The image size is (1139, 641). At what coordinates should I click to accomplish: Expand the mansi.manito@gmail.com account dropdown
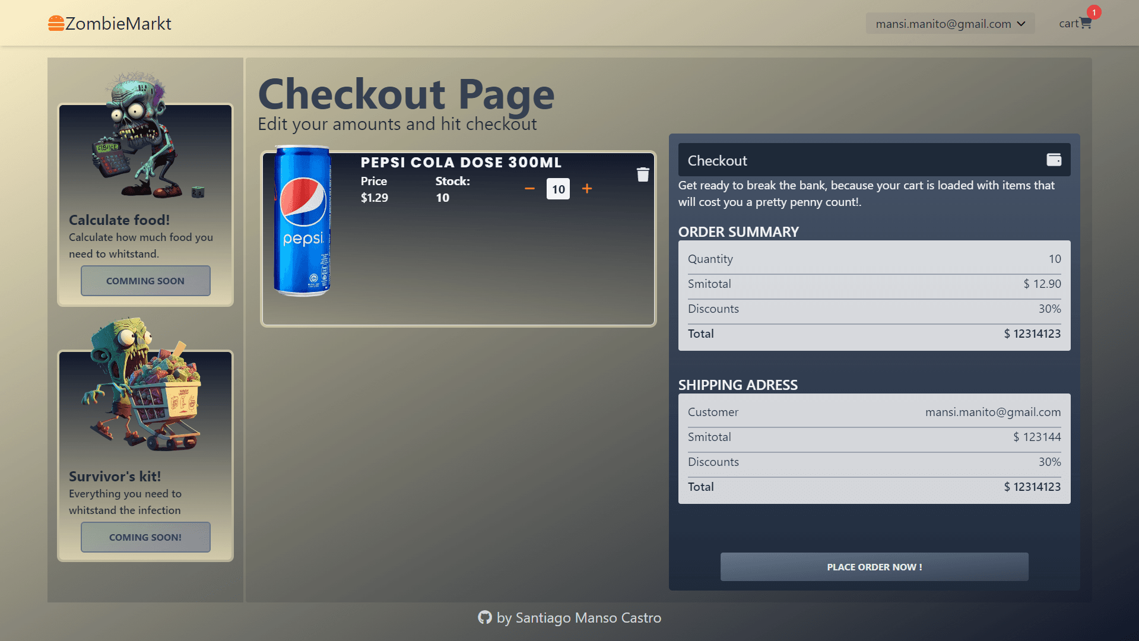pyautogui.click(x=950, y=24)
